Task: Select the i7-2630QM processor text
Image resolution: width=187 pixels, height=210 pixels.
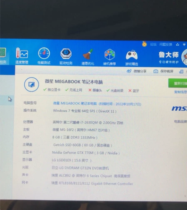Action: (x=88, y=122)
